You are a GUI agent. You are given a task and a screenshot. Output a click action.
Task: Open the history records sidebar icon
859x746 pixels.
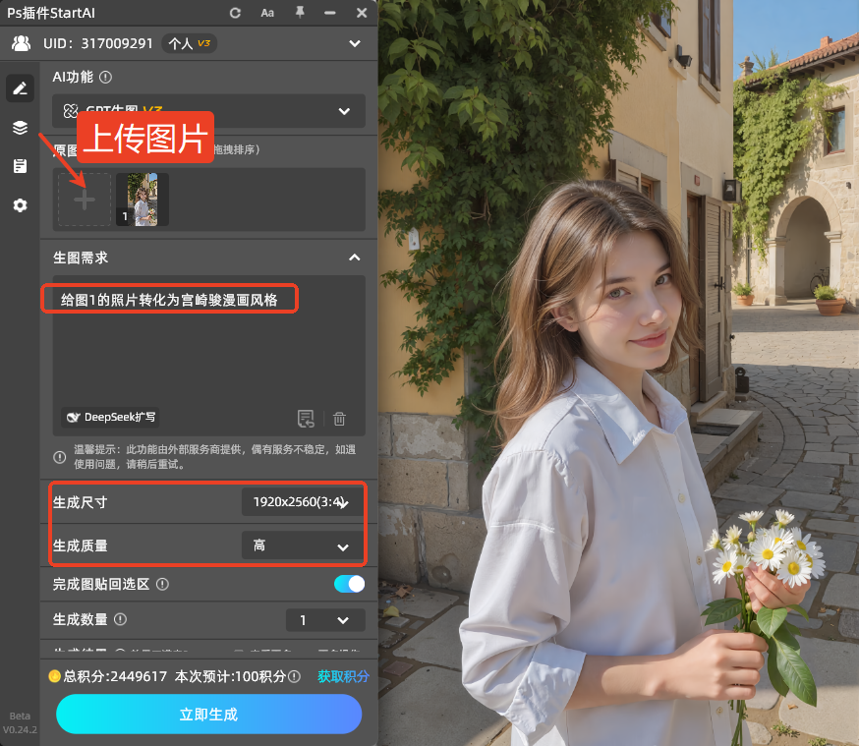(x=21, y=166)
